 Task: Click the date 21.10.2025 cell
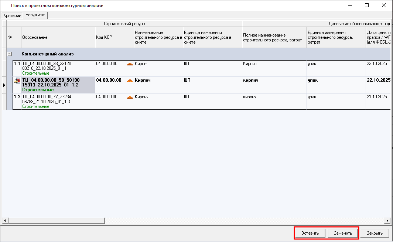[x=376, y=97]
